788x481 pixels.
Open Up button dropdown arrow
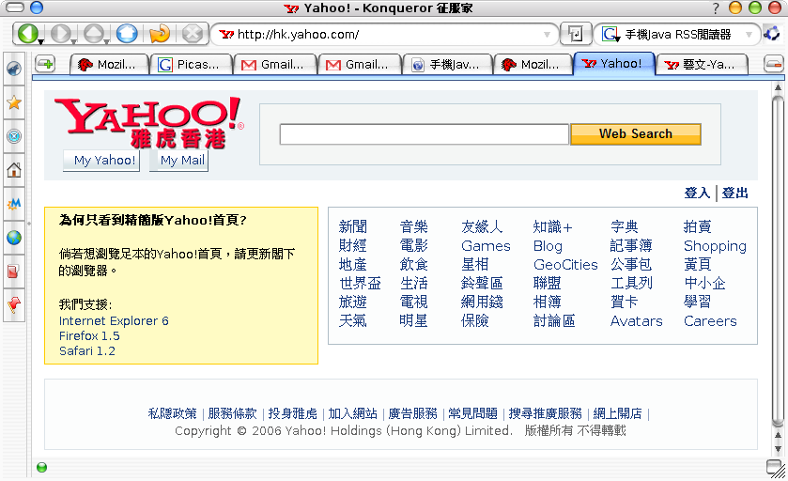click(107, 42)
